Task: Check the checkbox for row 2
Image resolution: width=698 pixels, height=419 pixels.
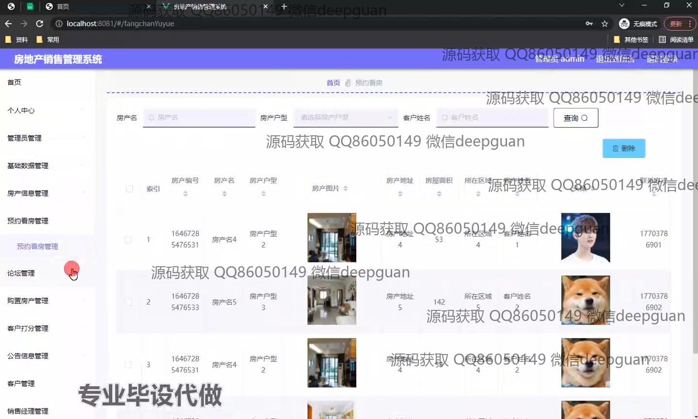Action: (128, 302)
